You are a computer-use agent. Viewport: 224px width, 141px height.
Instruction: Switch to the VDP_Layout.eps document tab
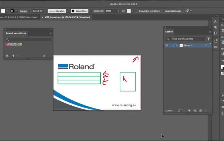click(67, 17)
